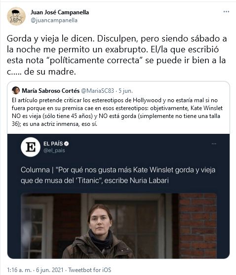
Task: Open the photo of woman by brick wall
Action: 119,226
